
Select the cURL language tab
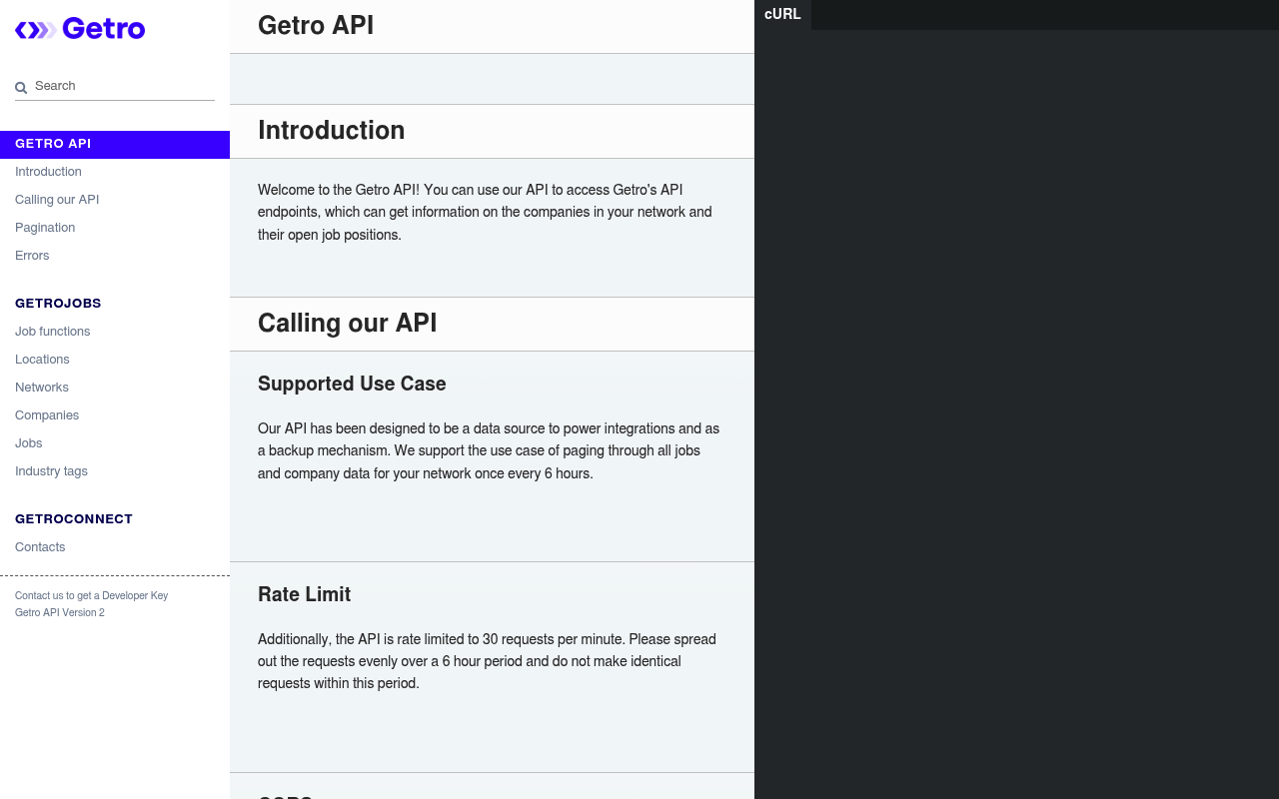(782, 14)
